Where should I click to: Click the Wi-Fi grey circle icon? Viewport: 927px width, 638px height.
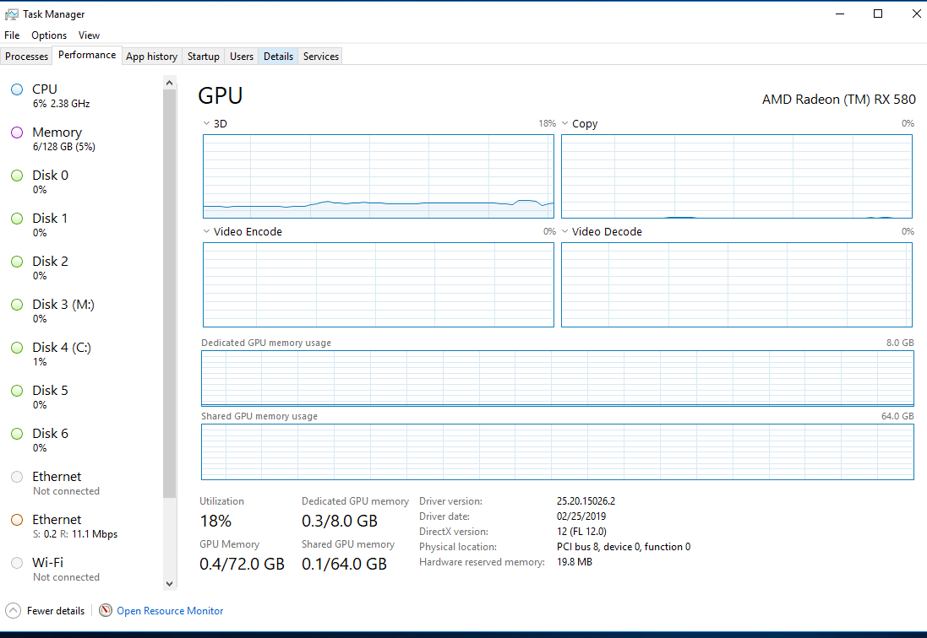[17, 563]
